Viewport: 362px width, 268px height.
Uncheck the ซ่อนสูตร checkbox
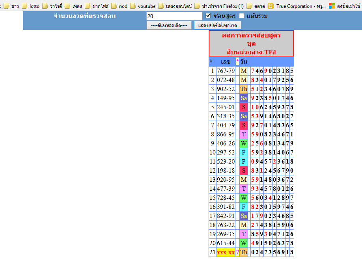click(208, 16)
